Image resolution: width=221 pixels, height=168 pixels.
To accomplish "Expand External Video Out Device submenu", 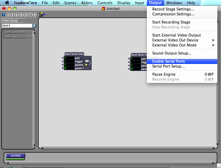I will tap(213, 40).
